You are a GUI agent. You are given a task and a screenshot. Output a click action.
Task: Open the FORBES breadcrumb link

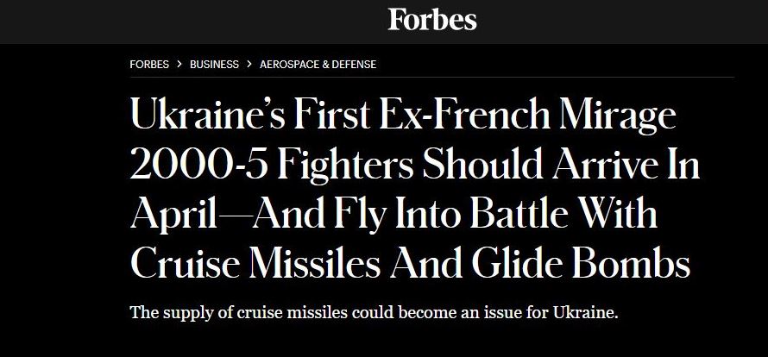[x=149, y=65]
